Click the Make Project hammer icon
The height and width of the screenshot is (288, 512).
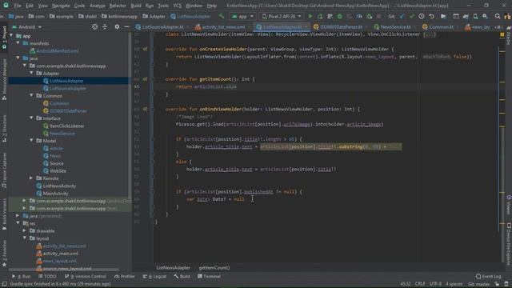(222, 16)
